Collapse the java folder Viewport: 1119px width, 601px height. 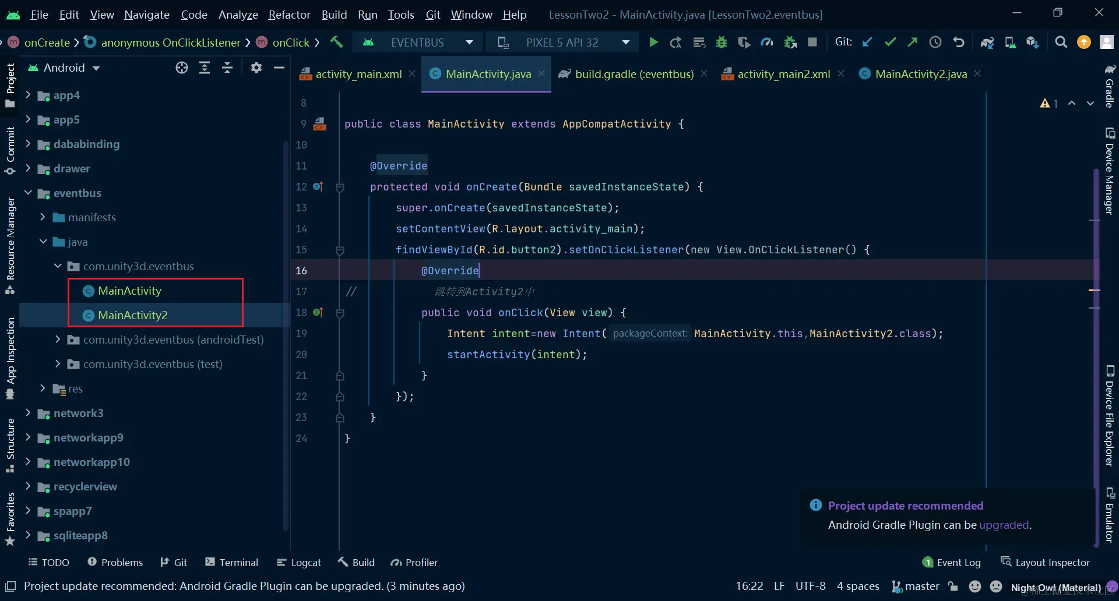pyautogui.click(x=43, y=242)
